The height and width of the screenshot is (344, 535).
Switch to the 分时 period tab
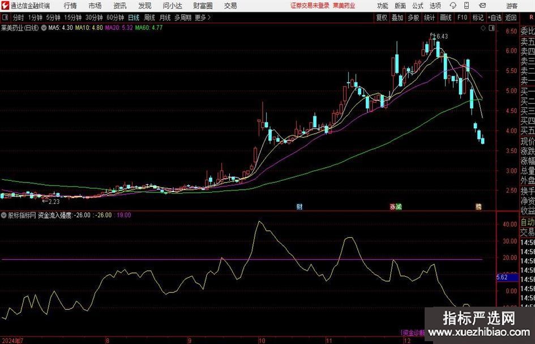19,18
